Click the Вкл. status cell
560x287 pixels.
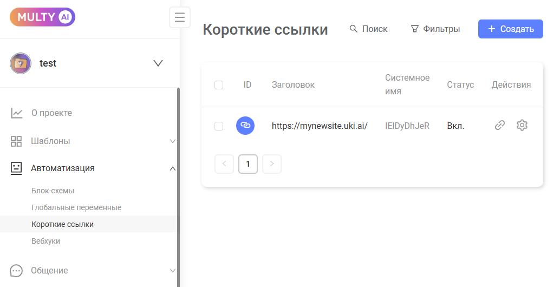[455, 126]
